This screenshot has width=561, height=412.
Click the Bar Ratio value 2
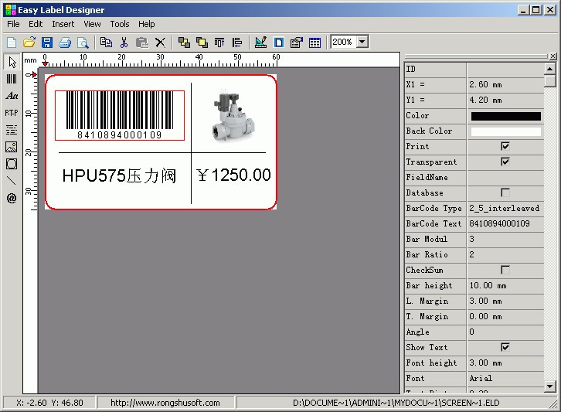tap(505, 254)
